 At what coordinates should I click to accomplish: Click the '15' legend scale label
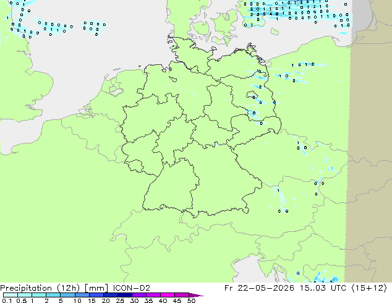[92, 301]
